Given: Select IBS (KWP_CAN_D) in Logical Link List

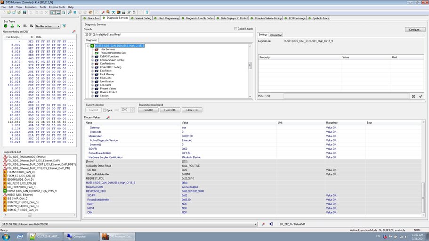Looking at the screenshot, I should (18, 199).
